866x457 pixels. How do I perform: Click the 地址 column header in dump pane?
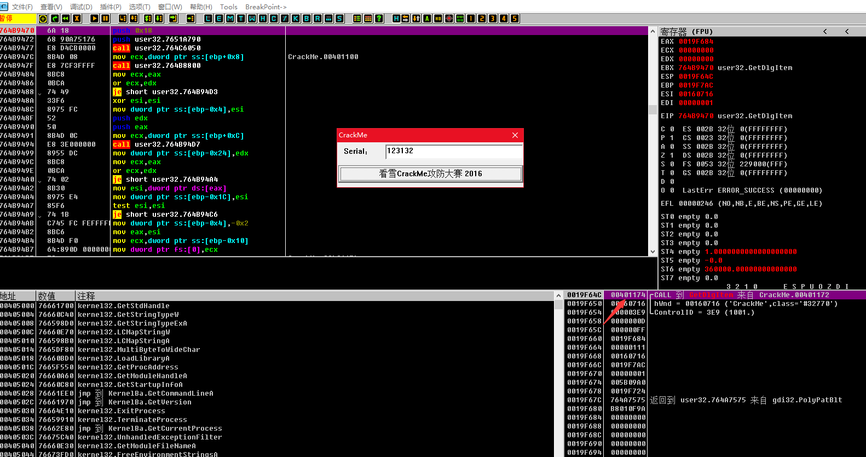18,296
